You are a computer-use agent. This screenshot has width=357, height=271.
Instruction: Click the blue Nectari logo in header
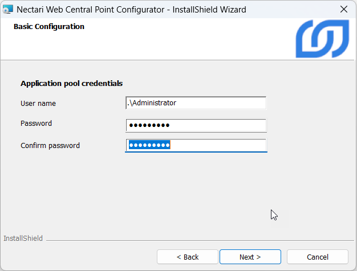tap(322, 39)
